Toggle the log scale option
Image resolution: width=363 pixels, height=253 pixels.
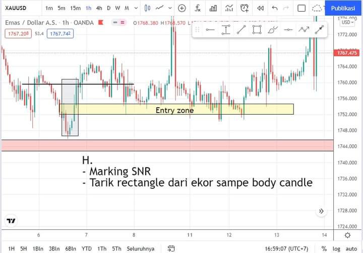coord(336,248)
